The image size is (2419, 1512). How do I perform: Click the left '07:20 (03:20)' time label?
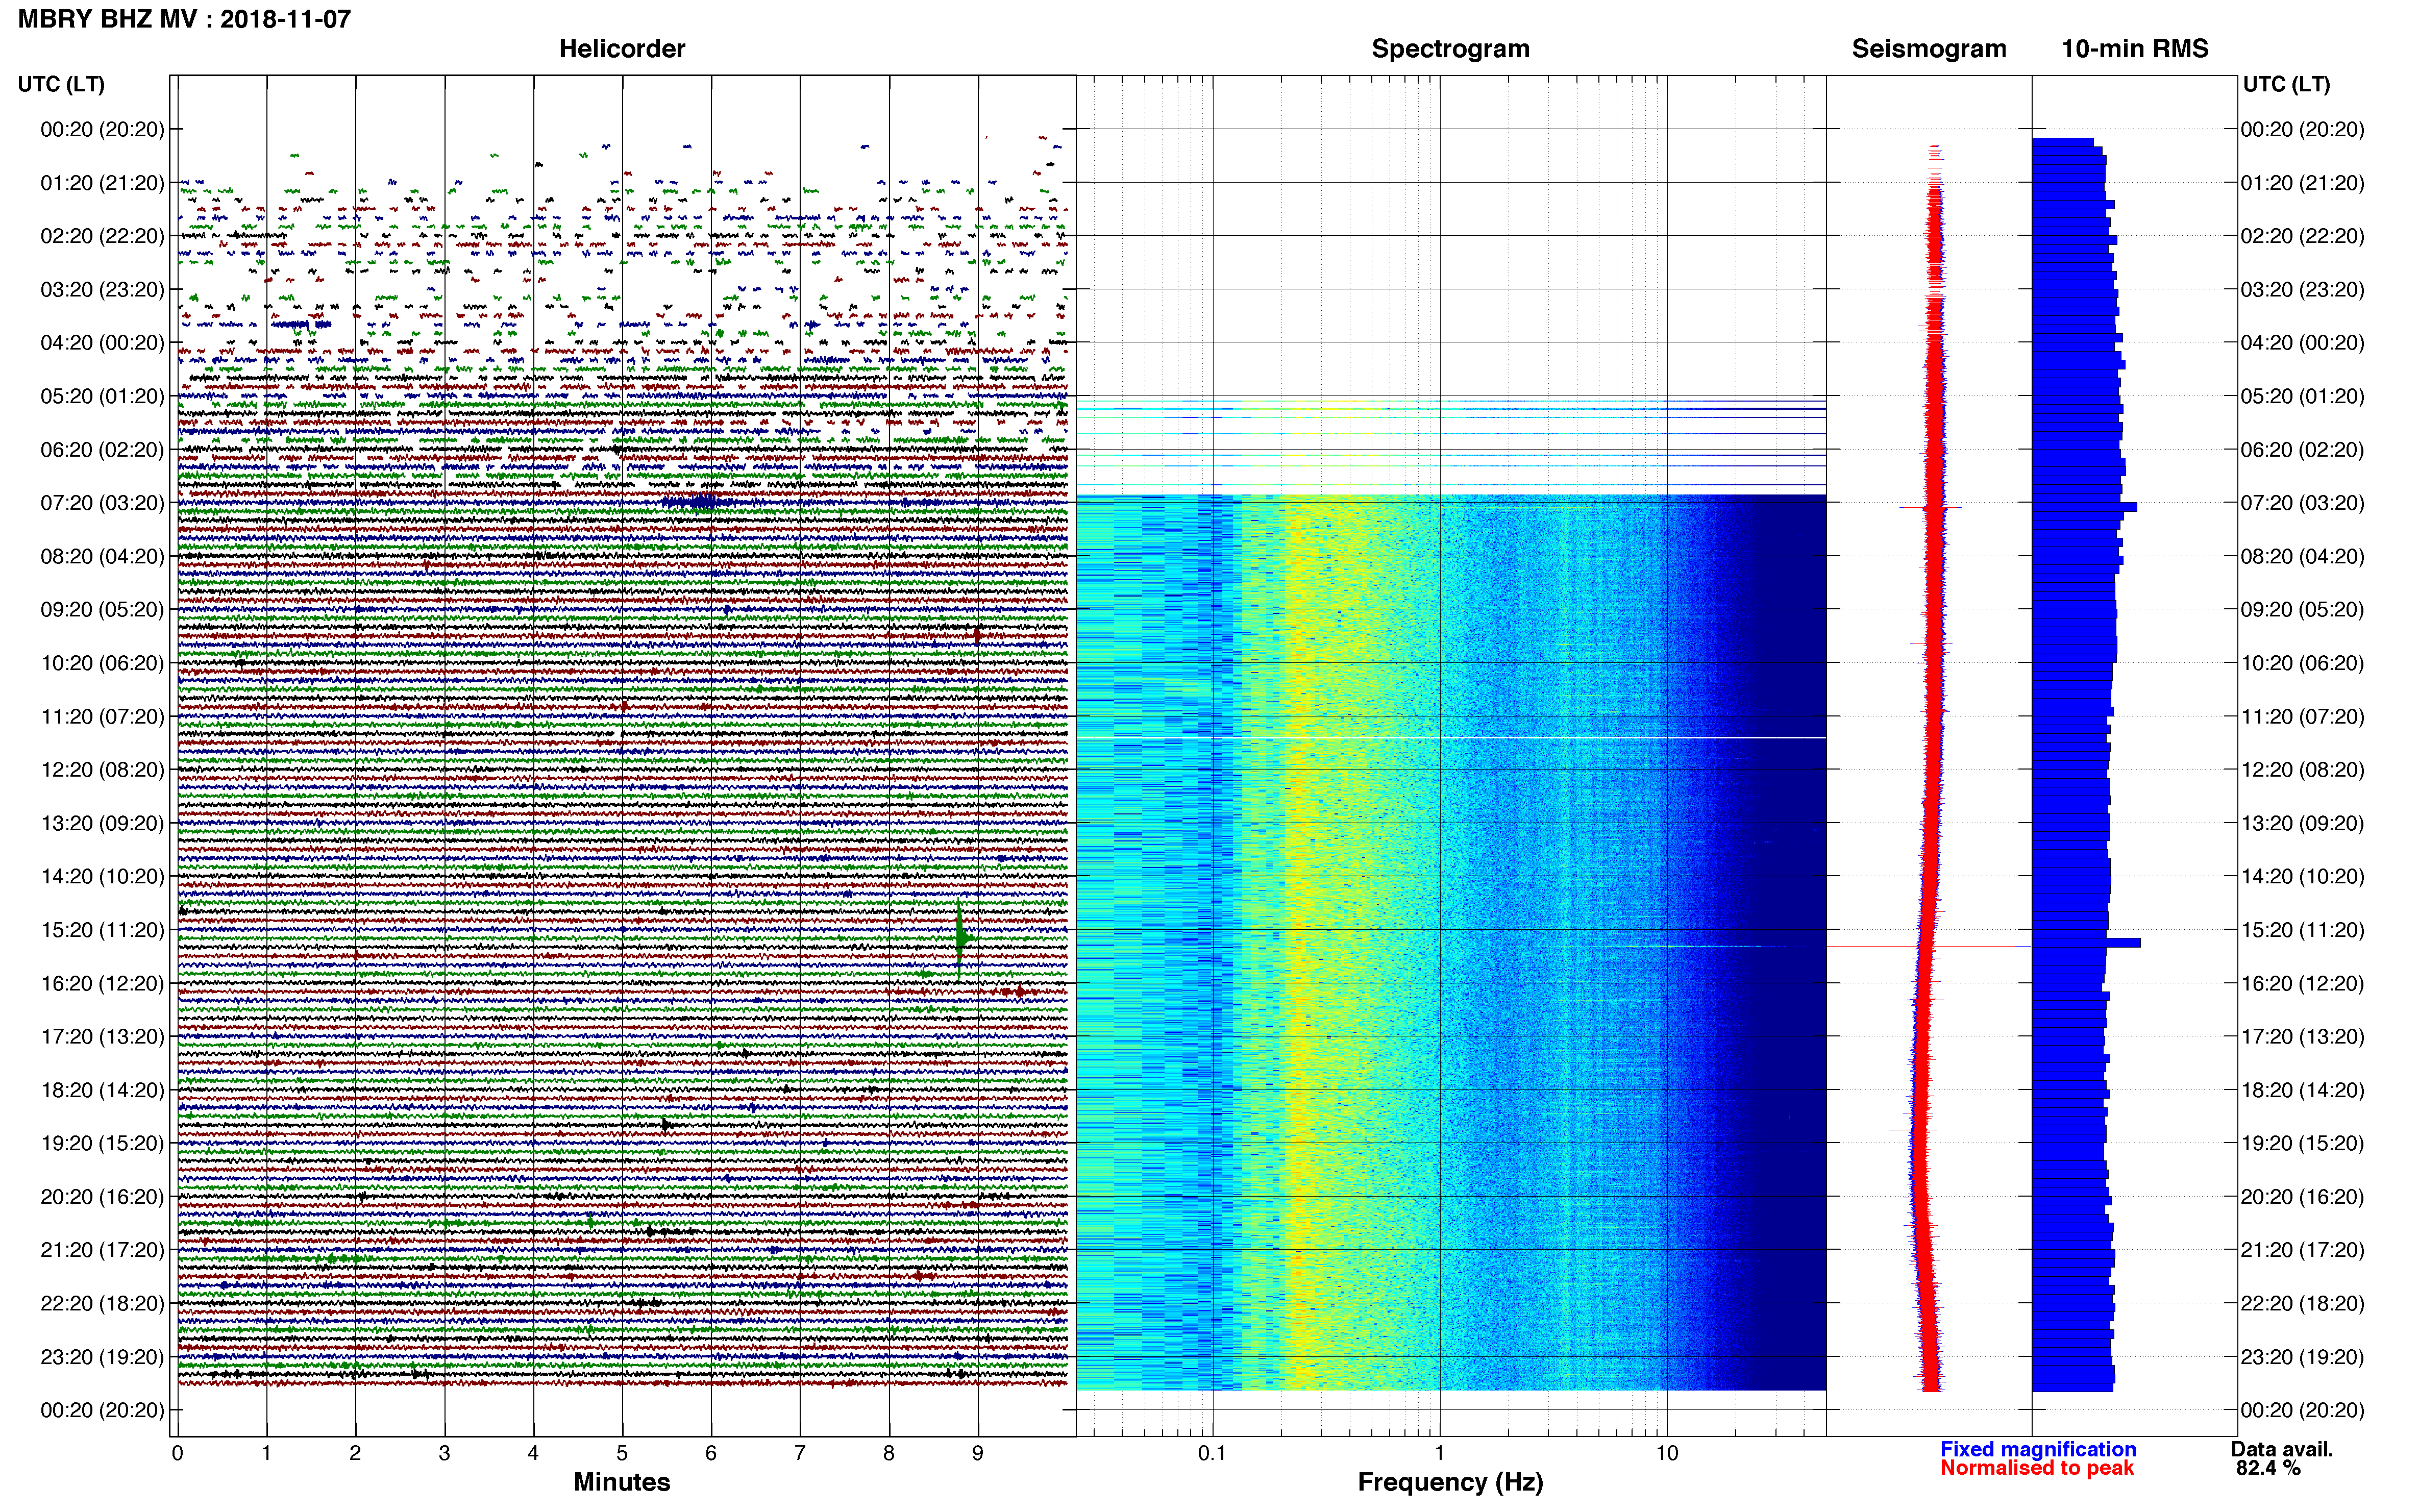click(x=102, y=503)
